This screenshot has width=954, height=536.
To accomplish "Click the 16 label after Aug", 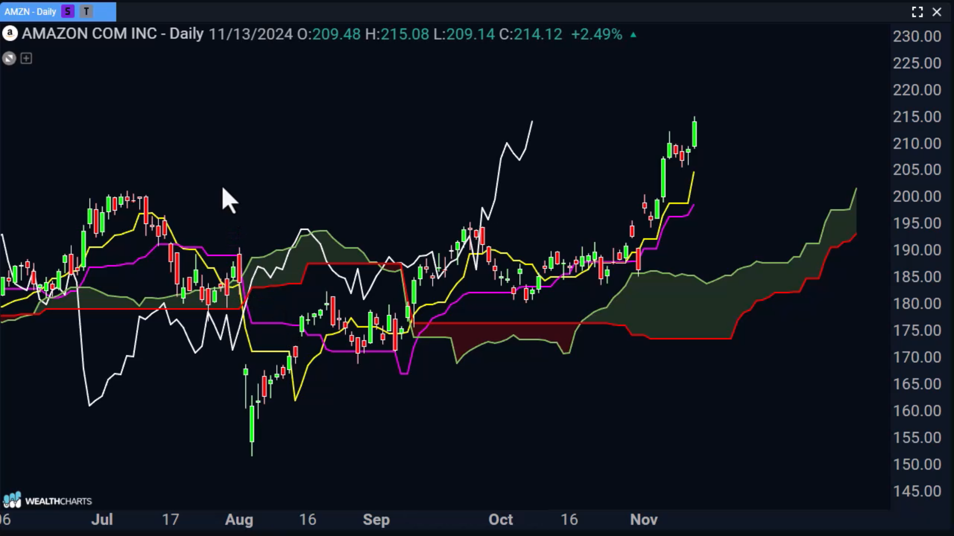I will pos(308,520).
